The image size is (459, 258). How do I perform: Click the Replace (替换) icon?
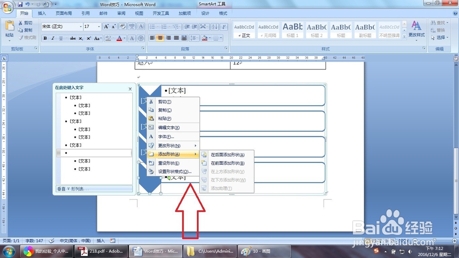click(x=433, y=30)
